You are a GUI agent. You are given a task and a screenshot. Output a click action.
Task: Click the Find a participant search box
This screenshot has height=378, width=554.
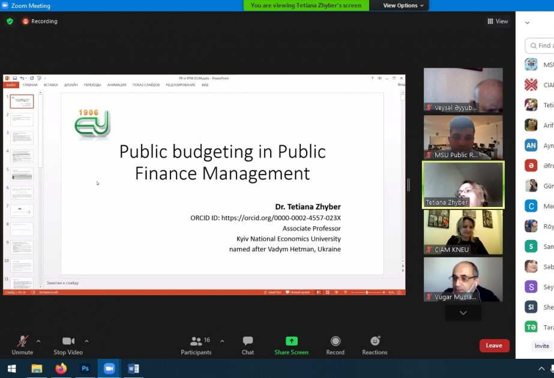click(x=540, y=46)
